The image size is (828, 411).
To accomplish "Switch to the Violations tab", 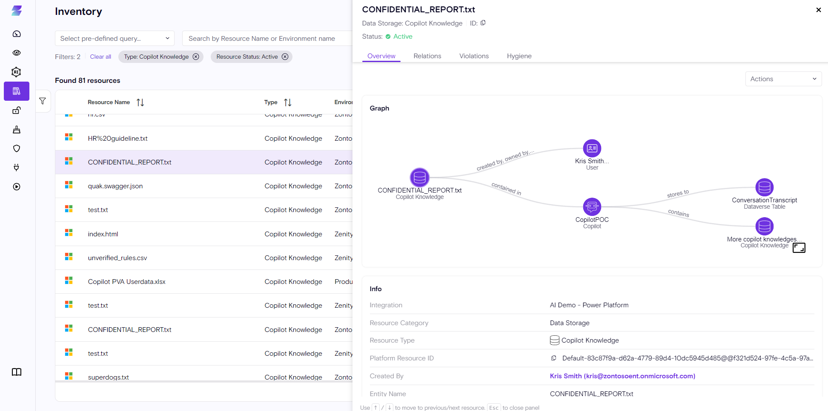I will click(474, 56).
